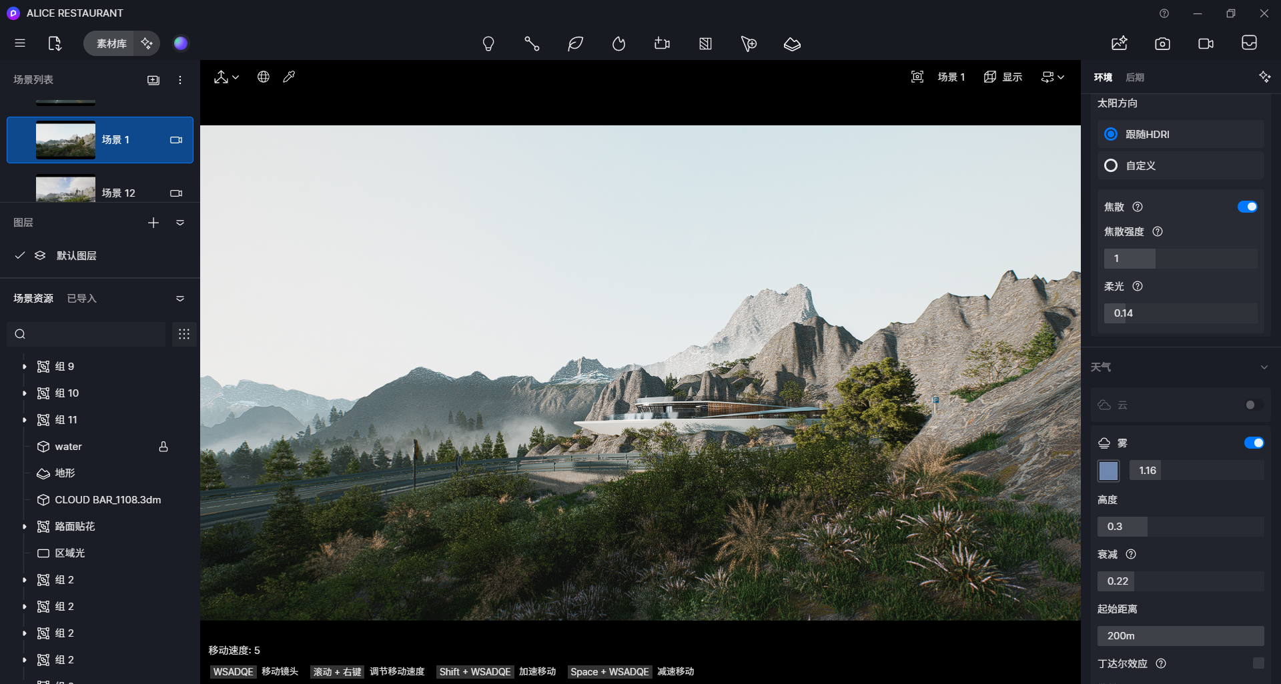Screen dimensions: 1281x684
Task: Toggle the 雾 fog switch
Action: tap(1254, 443)
